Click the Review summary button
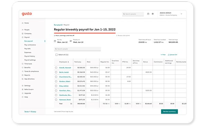 point(169,112)
